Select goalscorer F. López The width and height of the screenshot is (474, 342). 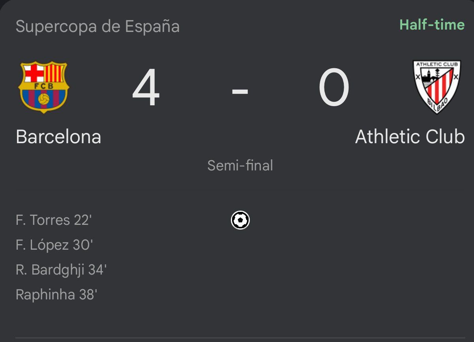[x=42, y=245]
